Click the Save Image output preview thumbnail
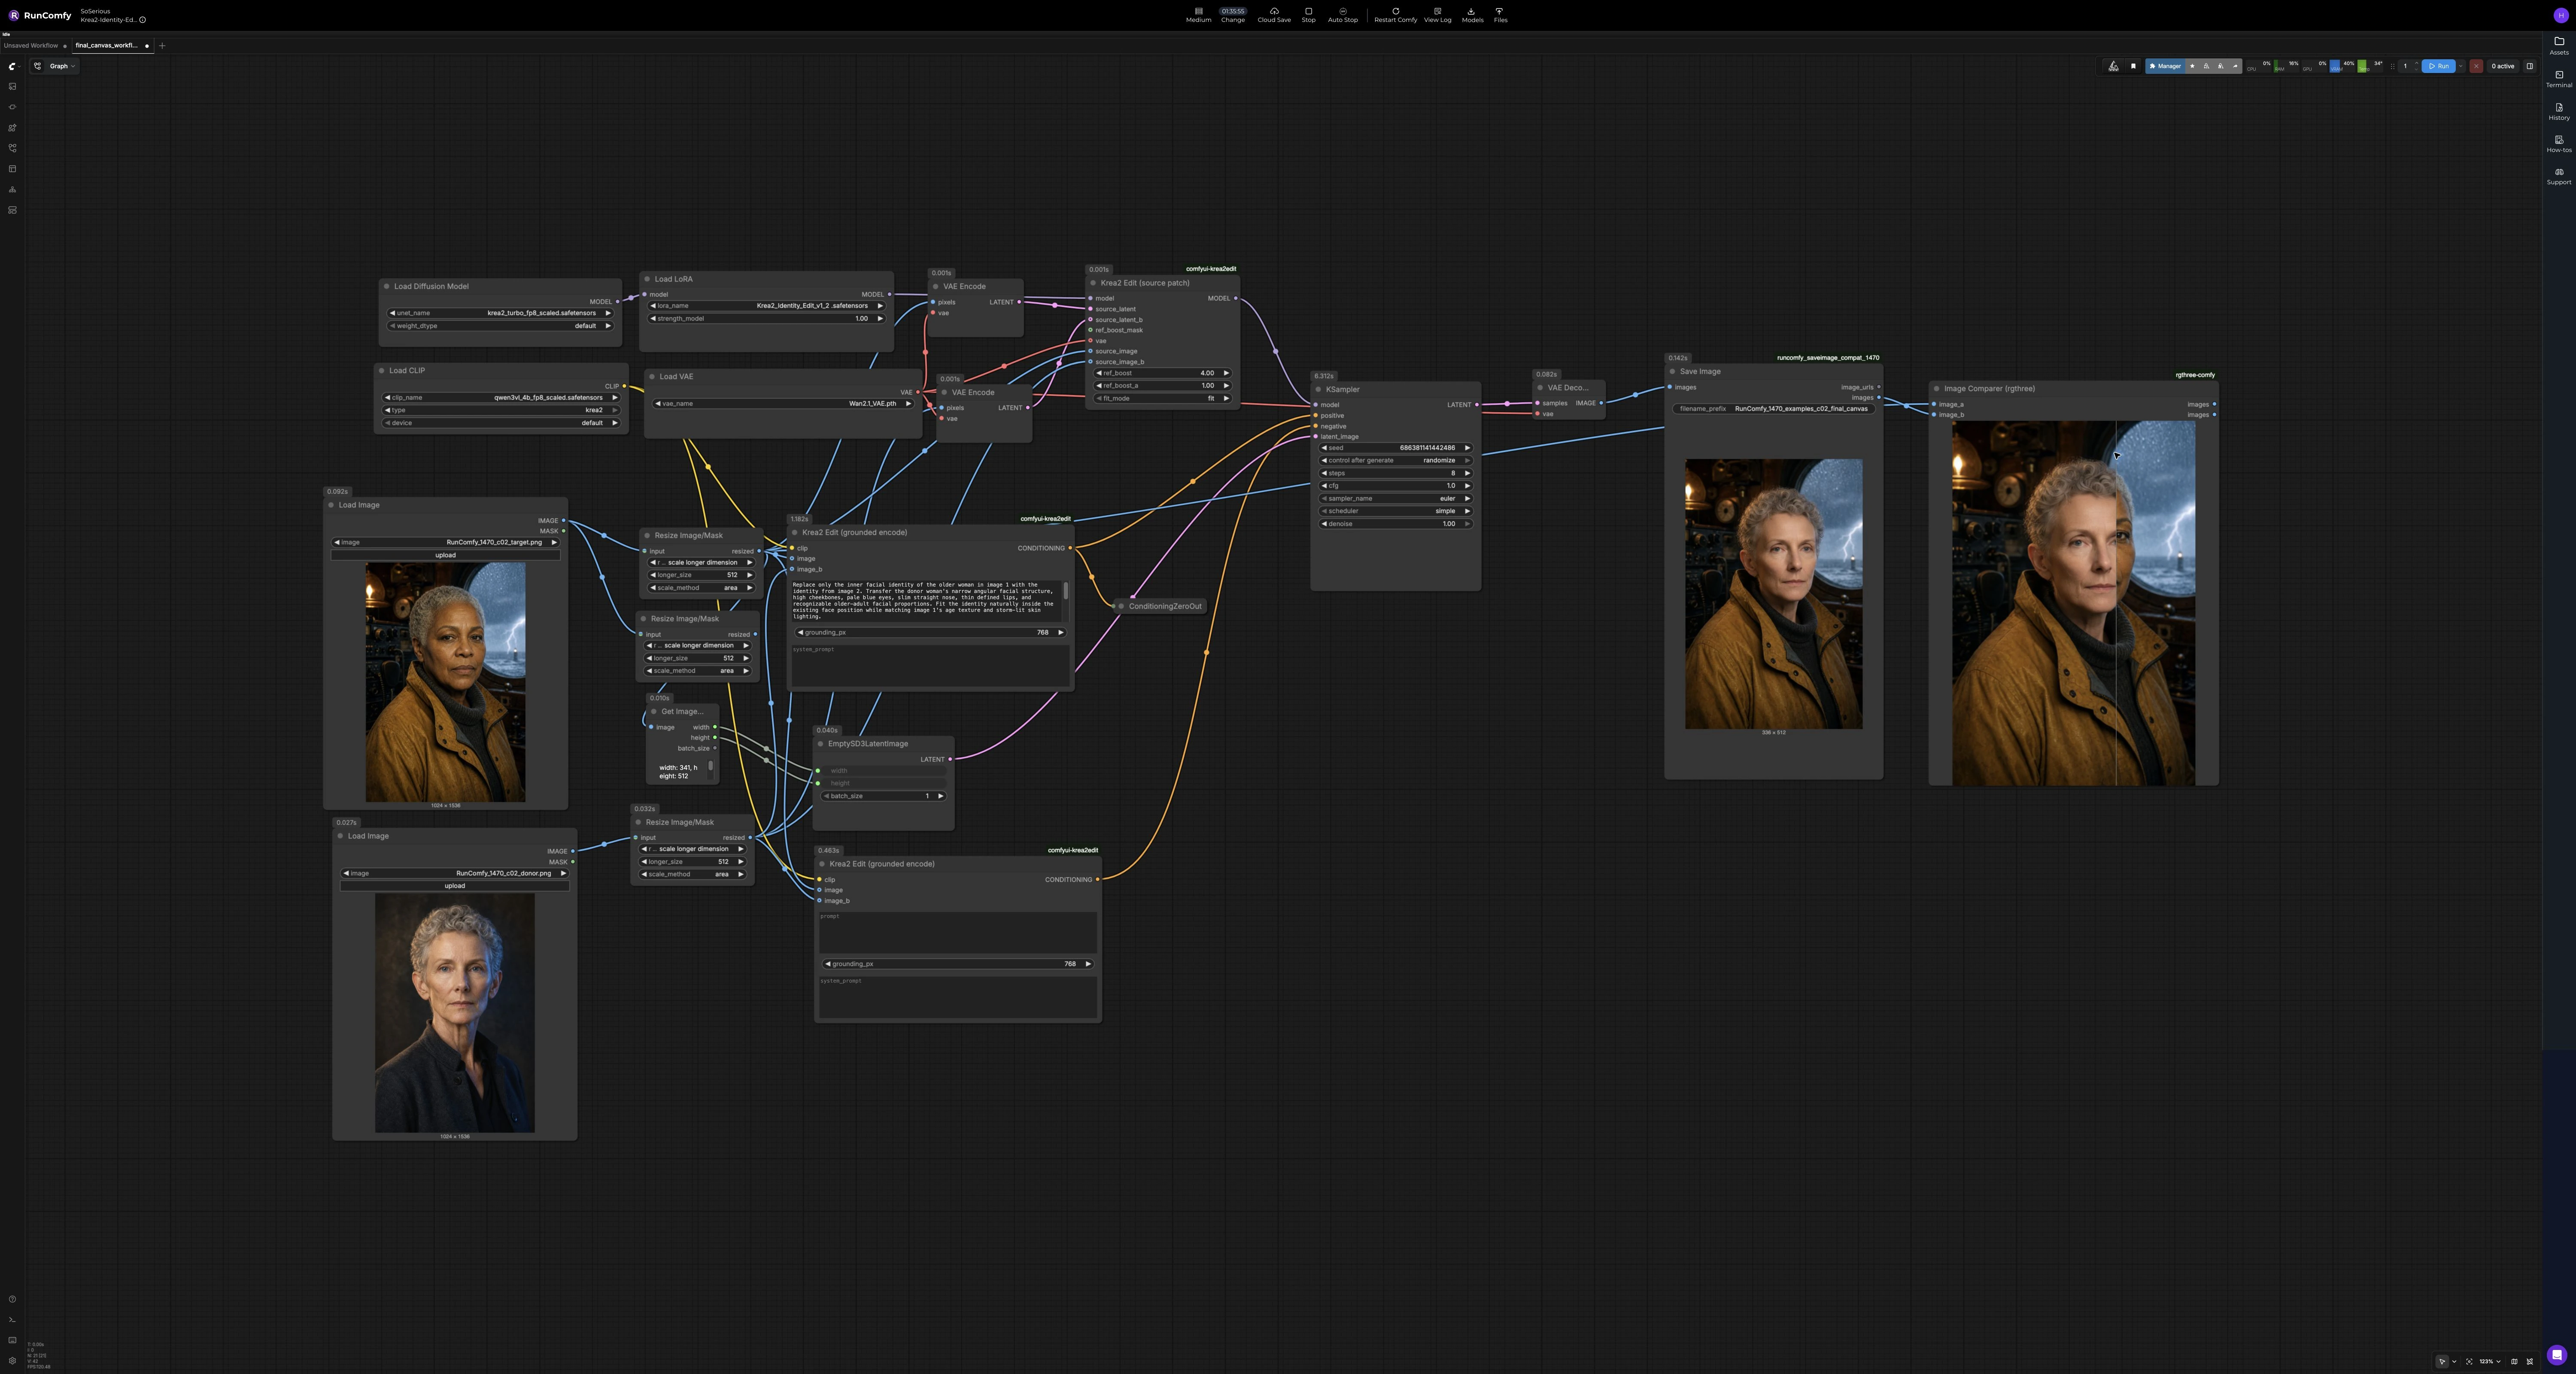2576x1374 pixels. pyautogui.click(x=1773, y=594)
